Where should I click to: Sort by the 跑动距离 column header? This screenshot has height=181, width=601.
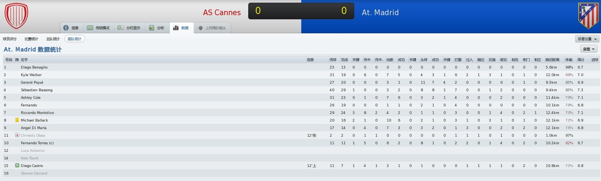coord(552,60)
